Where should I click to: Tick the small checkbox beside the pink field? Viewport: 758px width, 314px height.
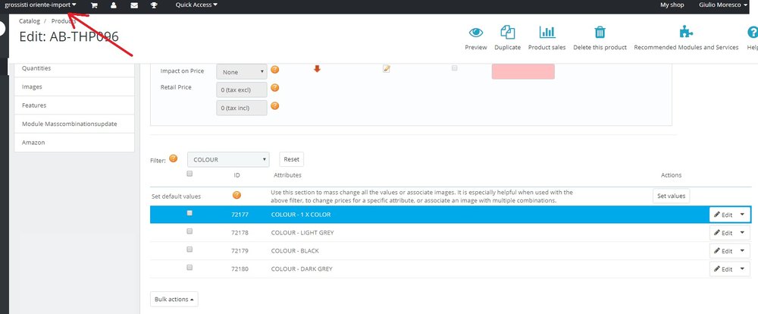(x=454, y=68)
